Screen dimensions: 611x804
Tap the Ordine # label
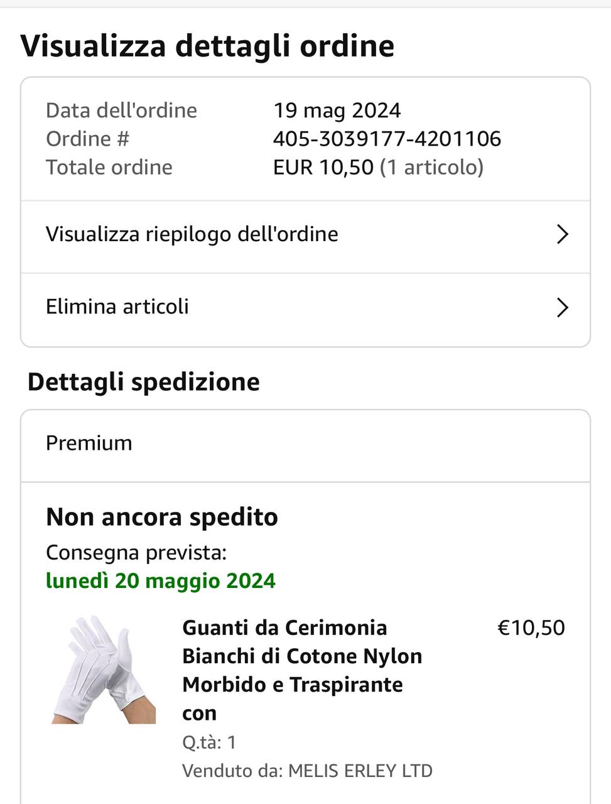tap(87, 139)
